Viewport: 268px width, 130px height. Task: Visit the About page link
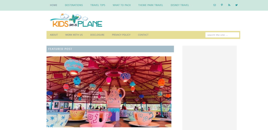[54, 35]
